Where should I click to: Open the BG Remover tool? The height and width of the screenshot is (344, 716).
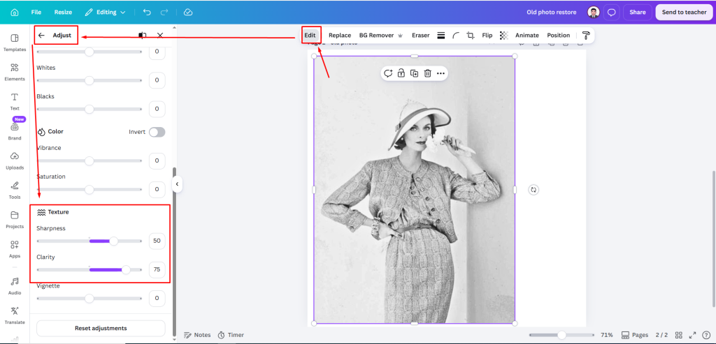(381, 35)
